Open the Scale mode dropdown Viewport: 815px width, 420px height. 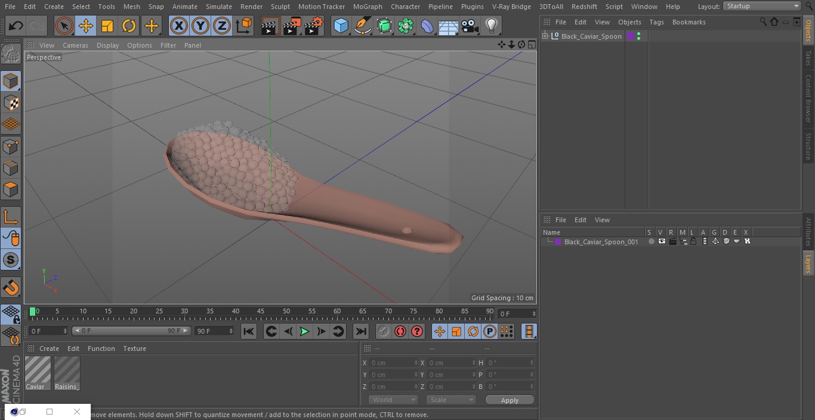[451, 400]
